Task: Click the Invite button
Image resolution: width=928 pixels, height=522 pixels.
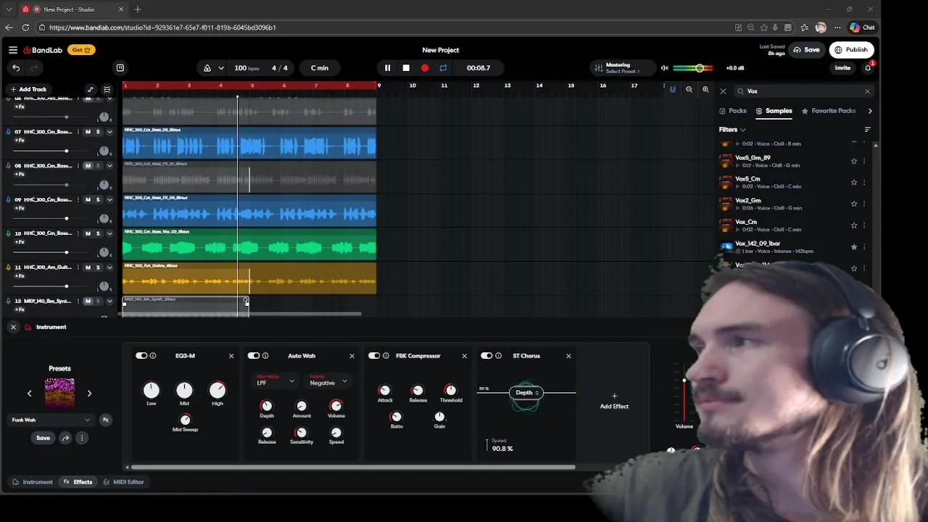Action: (x=842, y=68)
